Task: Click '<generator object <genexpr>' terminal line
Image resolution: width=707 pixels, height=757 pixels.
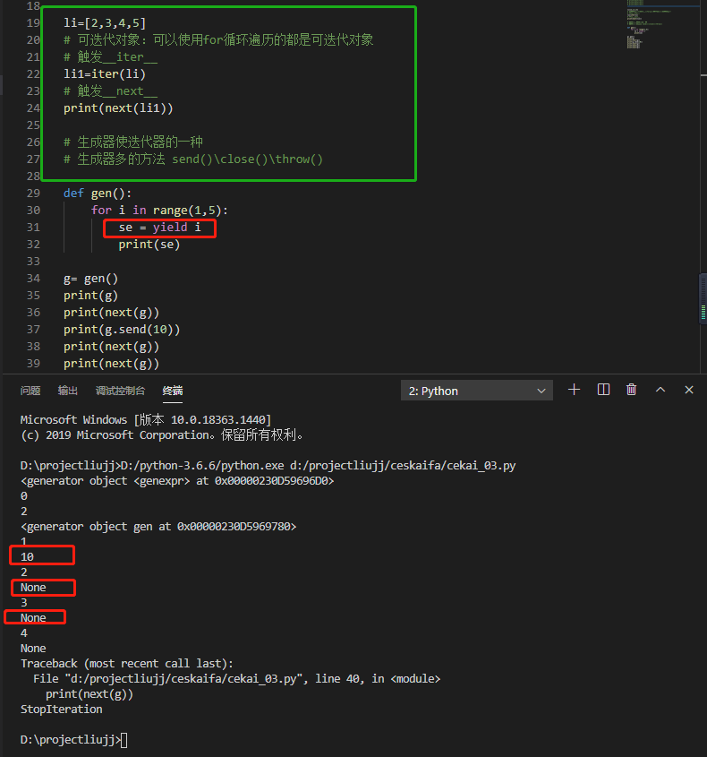Action: 177,481
